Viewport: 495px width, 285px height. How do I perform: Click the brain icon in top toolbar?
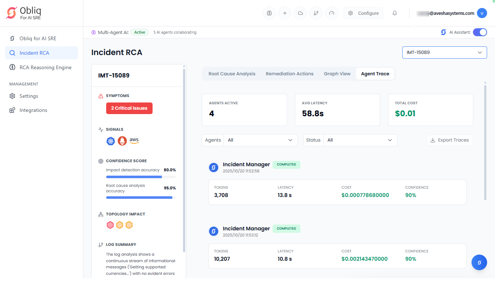pos(269,13)
